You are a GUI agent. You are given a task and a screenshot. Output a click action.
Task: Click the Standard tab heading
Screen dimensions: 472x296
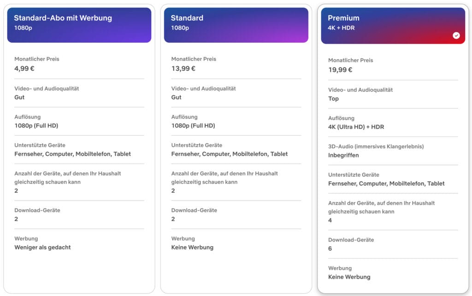pyautogui.click(x=187, y=18)
